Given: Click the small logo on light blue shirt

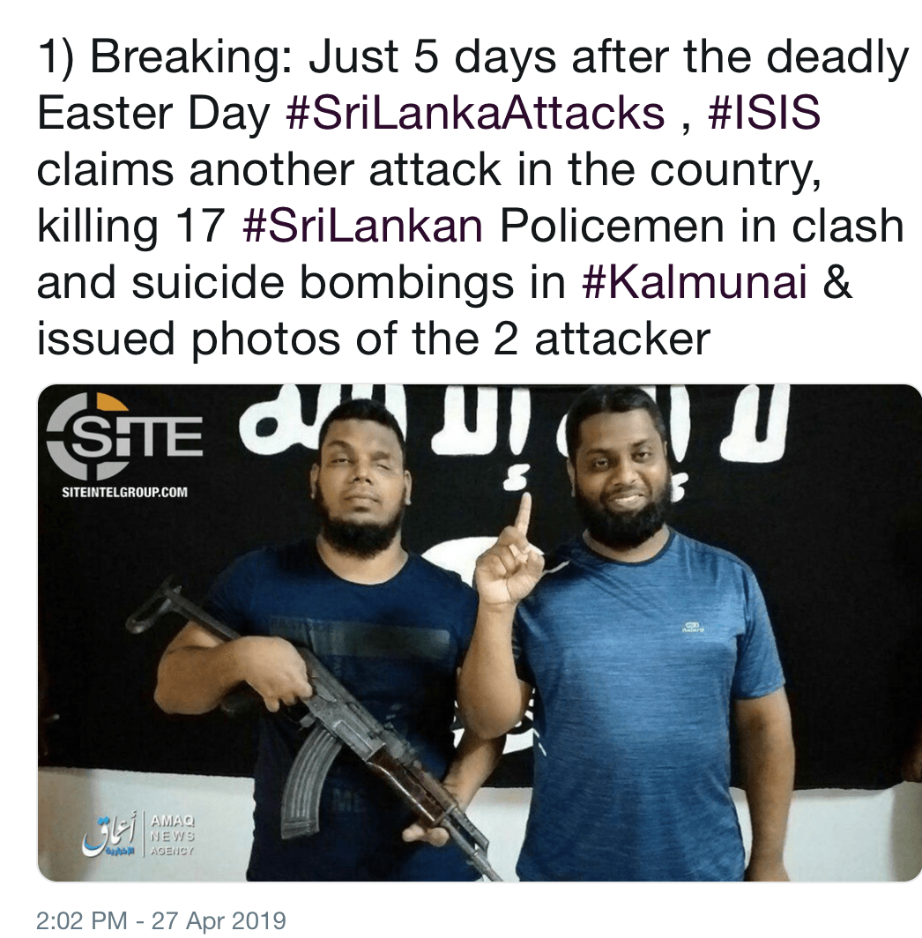Looking at the screenshot, I should (694, 628).
